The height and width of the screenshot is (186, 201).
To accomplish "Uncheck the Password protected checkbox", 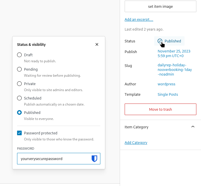I will pyautogui.click(x=19, y=133).
